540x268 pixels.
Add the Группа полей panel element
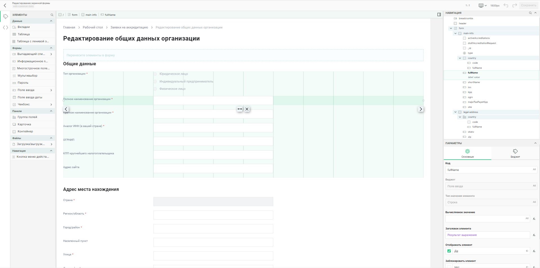(x=33, y=117)
